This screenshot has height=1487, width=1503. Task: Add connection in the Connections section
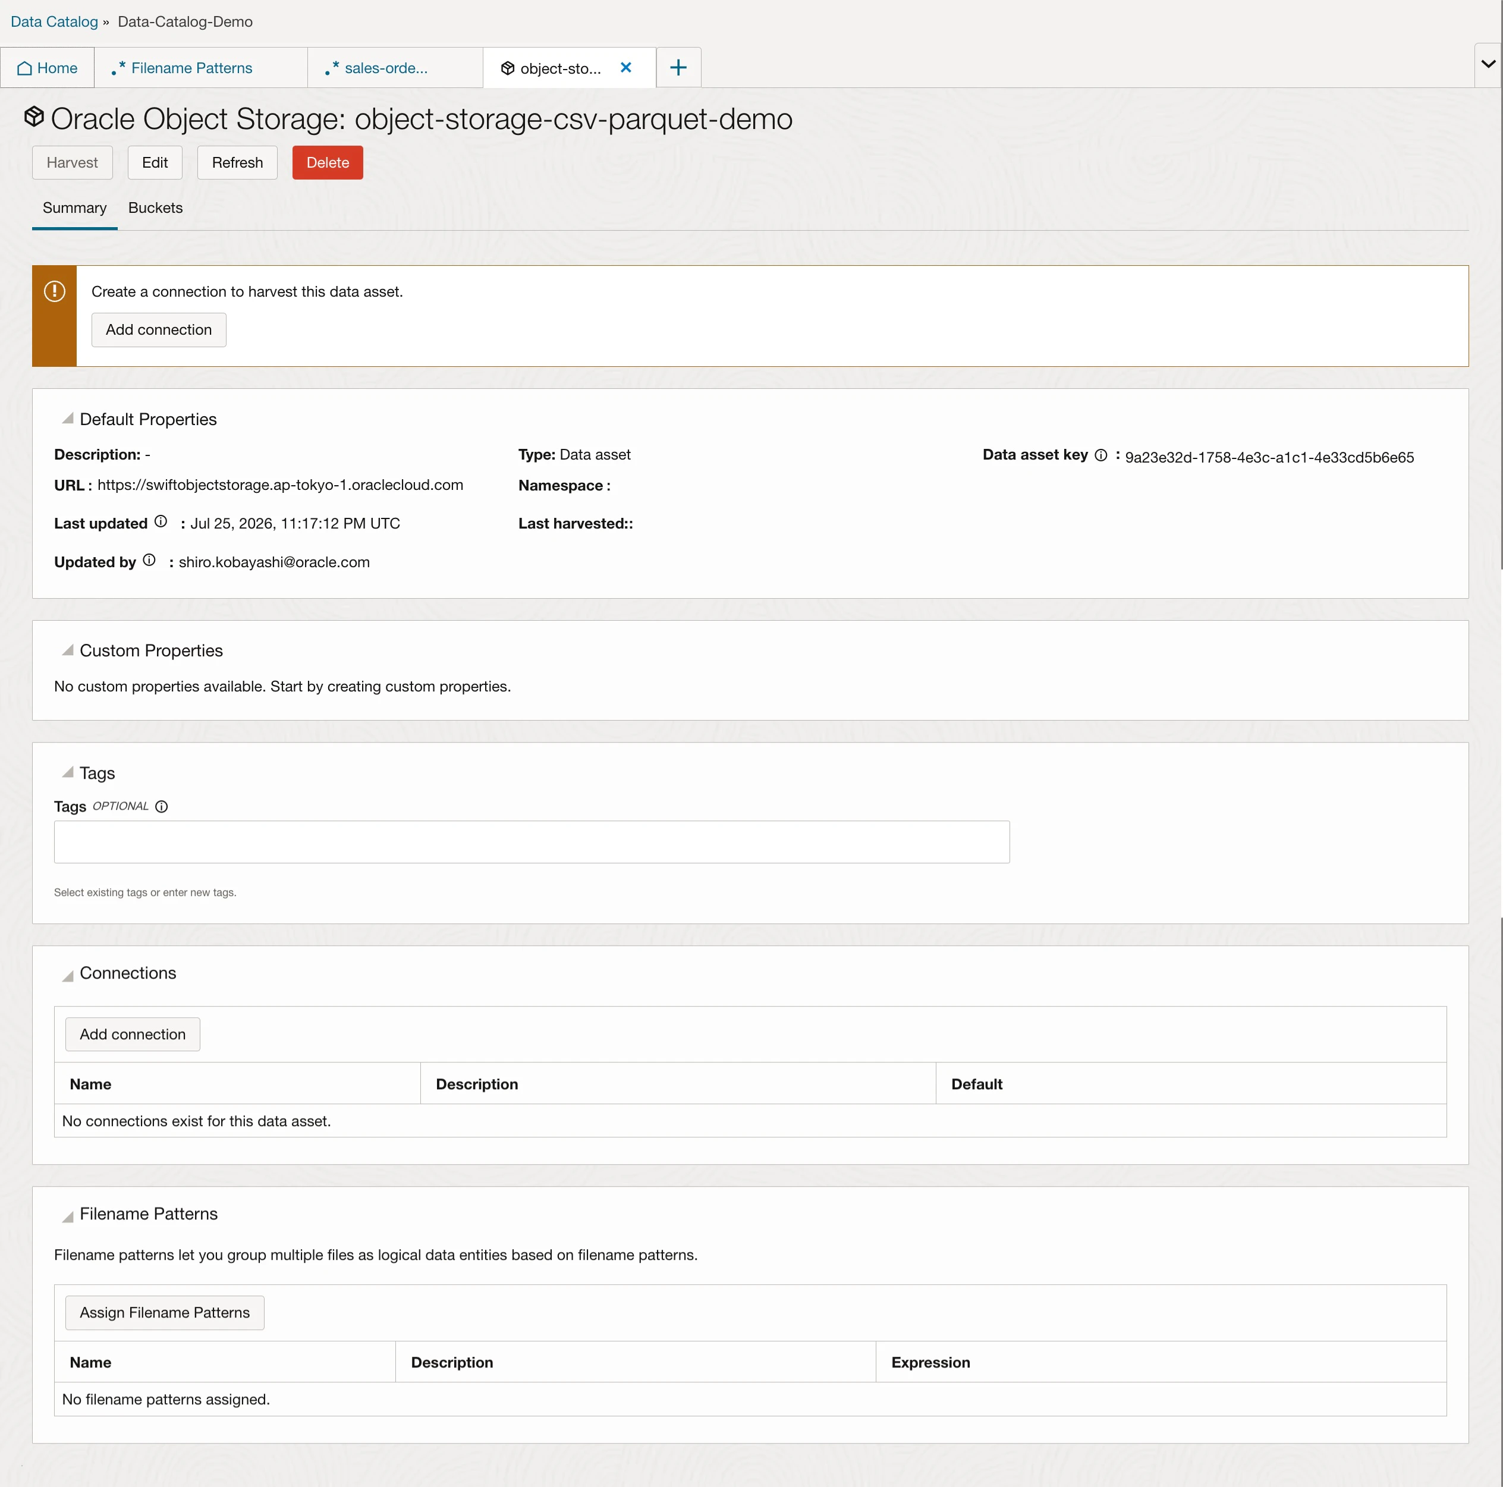(132, 1034)
